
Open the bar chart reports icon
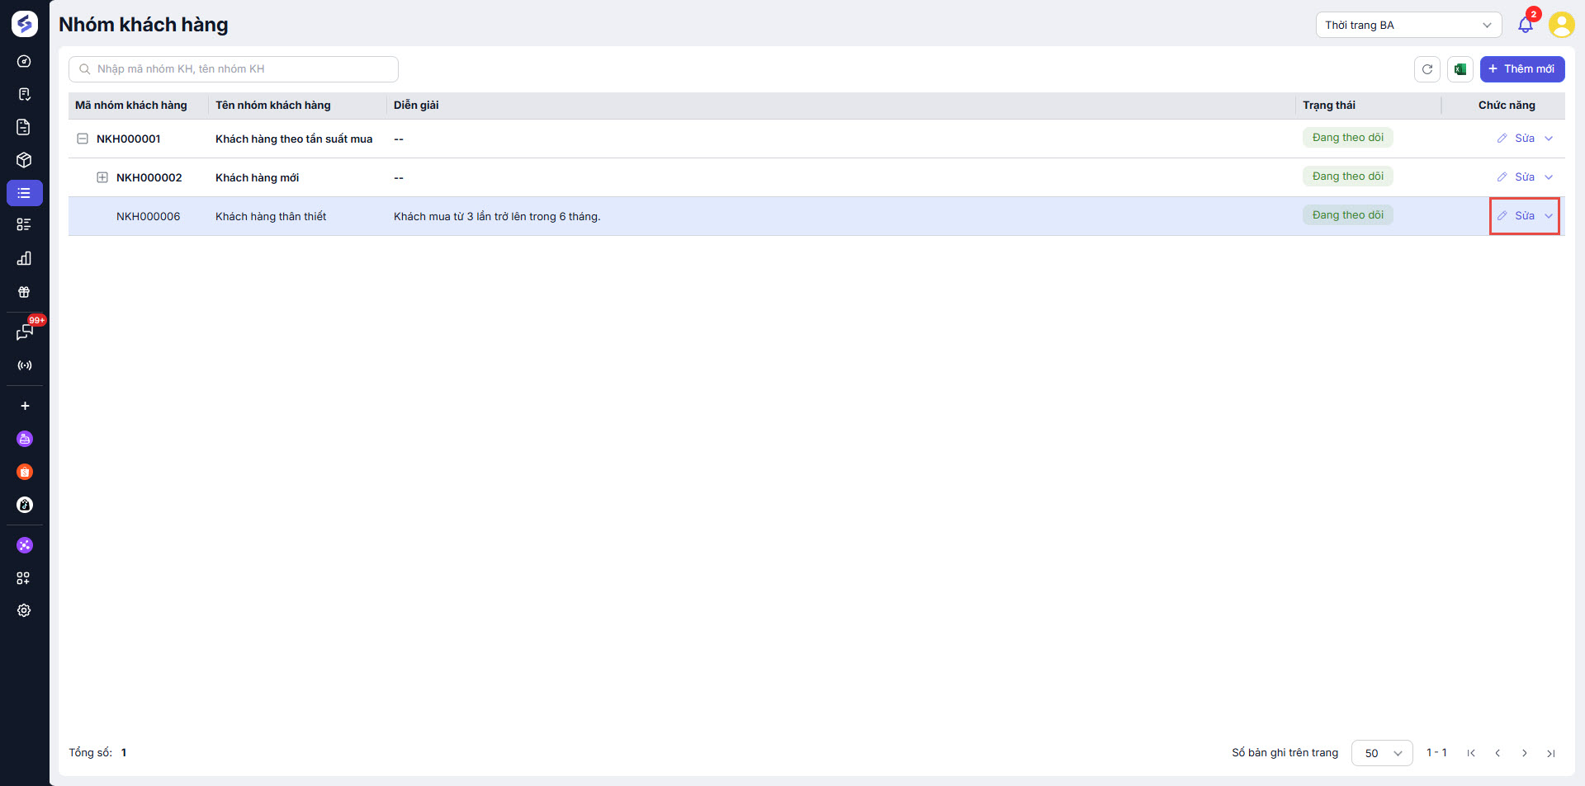24,258
